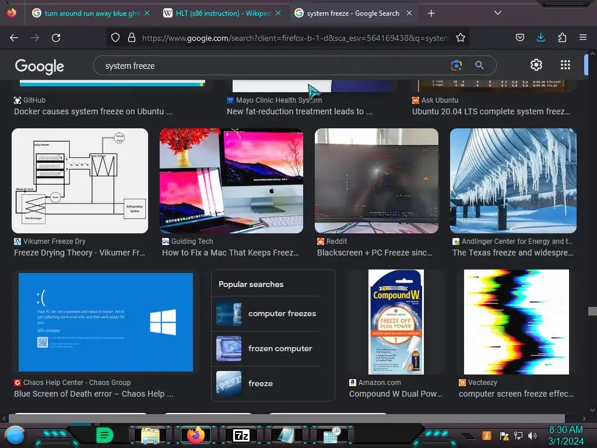The width and height of the screenshot is (597, 448).
Task: Click the vertical page scrollbar thumb
Action: click(592, 311)
